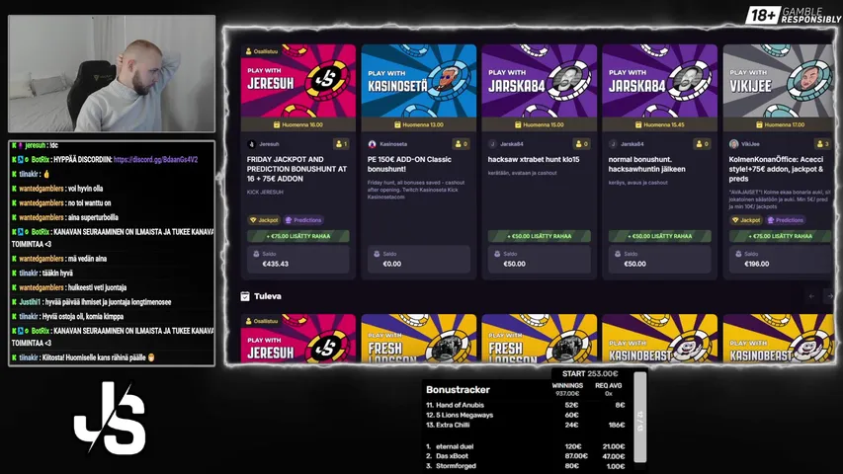Open the Jarska84 banner with the Huomenna 15.00 date
The height and width of the screenshot is (474, 843).
[x=539, y=81]
